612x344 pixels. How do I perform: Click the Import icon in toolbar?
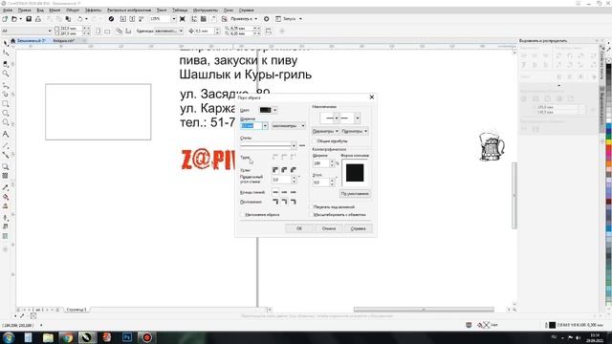tap(123, 19)
